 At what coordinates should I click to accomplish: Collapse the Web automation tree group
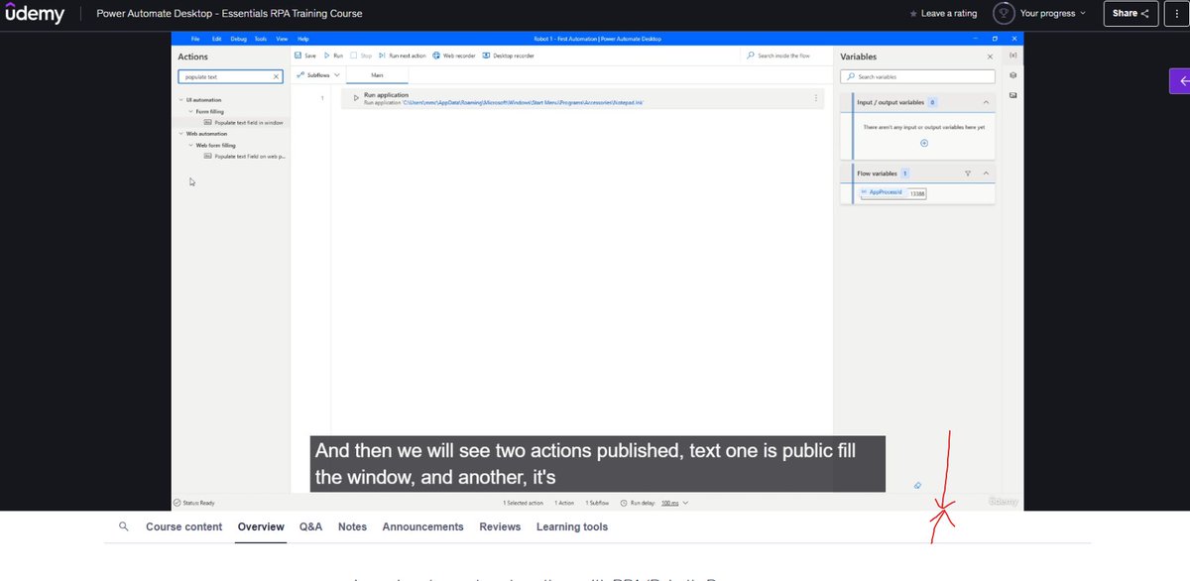pos(179,133)
